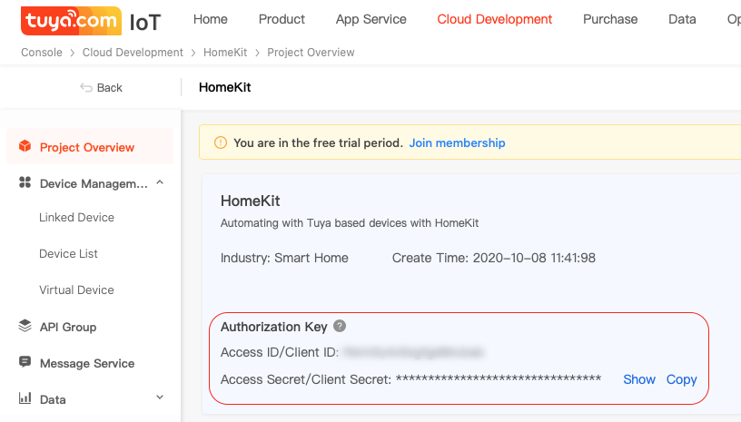This screenshot has width=741, height=422.
Task: Go to Console breadcrumb
Action: pyautogui.click(x=42, y=53)
